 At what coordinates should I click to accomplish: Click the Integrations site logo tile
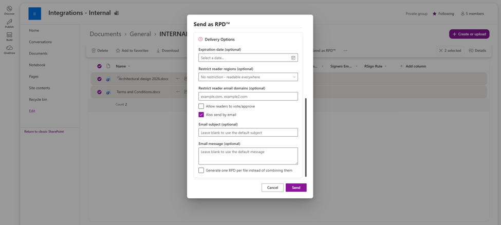click(34, 14)
